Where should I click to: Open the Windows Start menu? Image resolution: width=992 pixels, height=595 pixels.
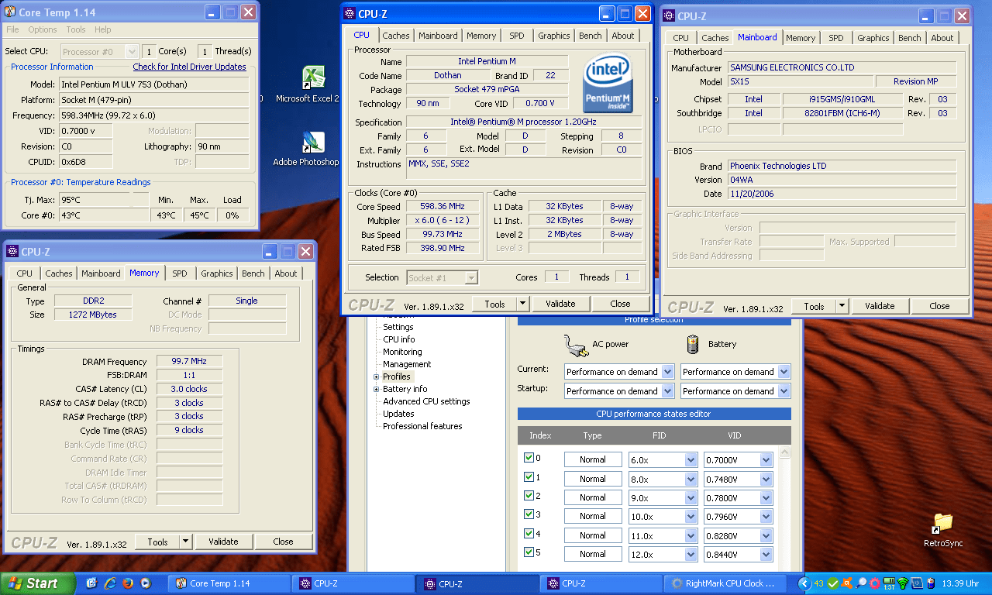(x=36, y=583)
